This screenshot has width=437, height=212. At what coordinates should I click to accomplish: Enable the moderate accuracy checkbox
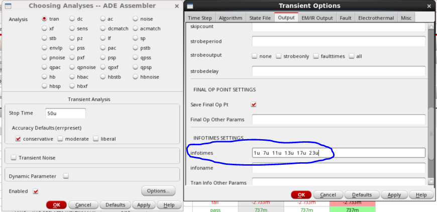tap(60, 139)
